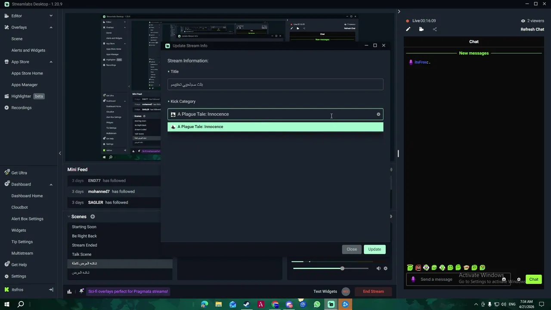Click the purple microphone icon in the chat input
This screenshot has height=310, width=551.
413,279
